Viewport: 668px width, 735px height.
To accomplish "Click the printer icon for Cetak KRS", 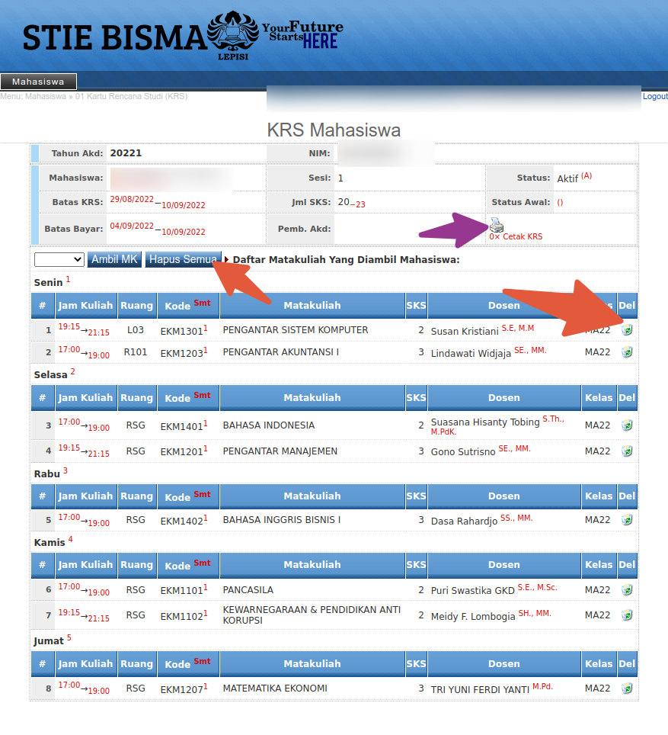I will (x=496, y=225).
